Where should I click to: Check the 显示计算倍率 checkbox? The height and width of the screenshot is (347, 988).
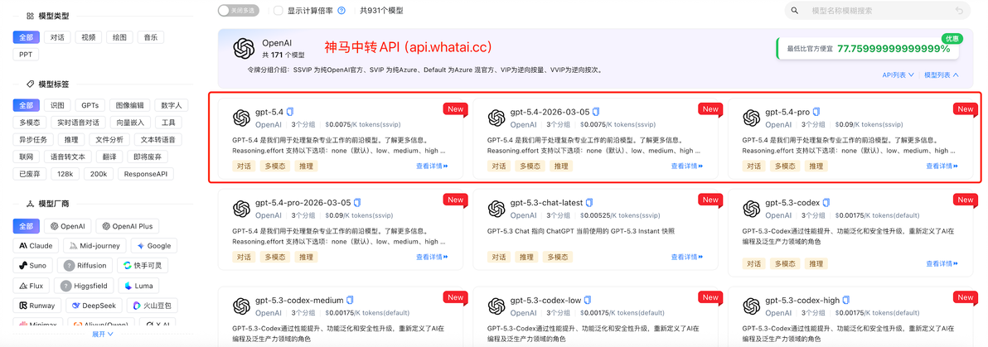pos(278,11)
